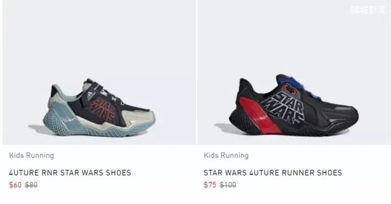Click the white Star Wars logo on black shoe

pyautogui.click(x=283, y=106)
